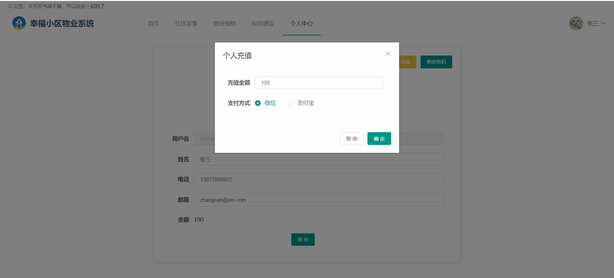Open 物业报修 nav tab
614x278 pixels.
[224, 24]
